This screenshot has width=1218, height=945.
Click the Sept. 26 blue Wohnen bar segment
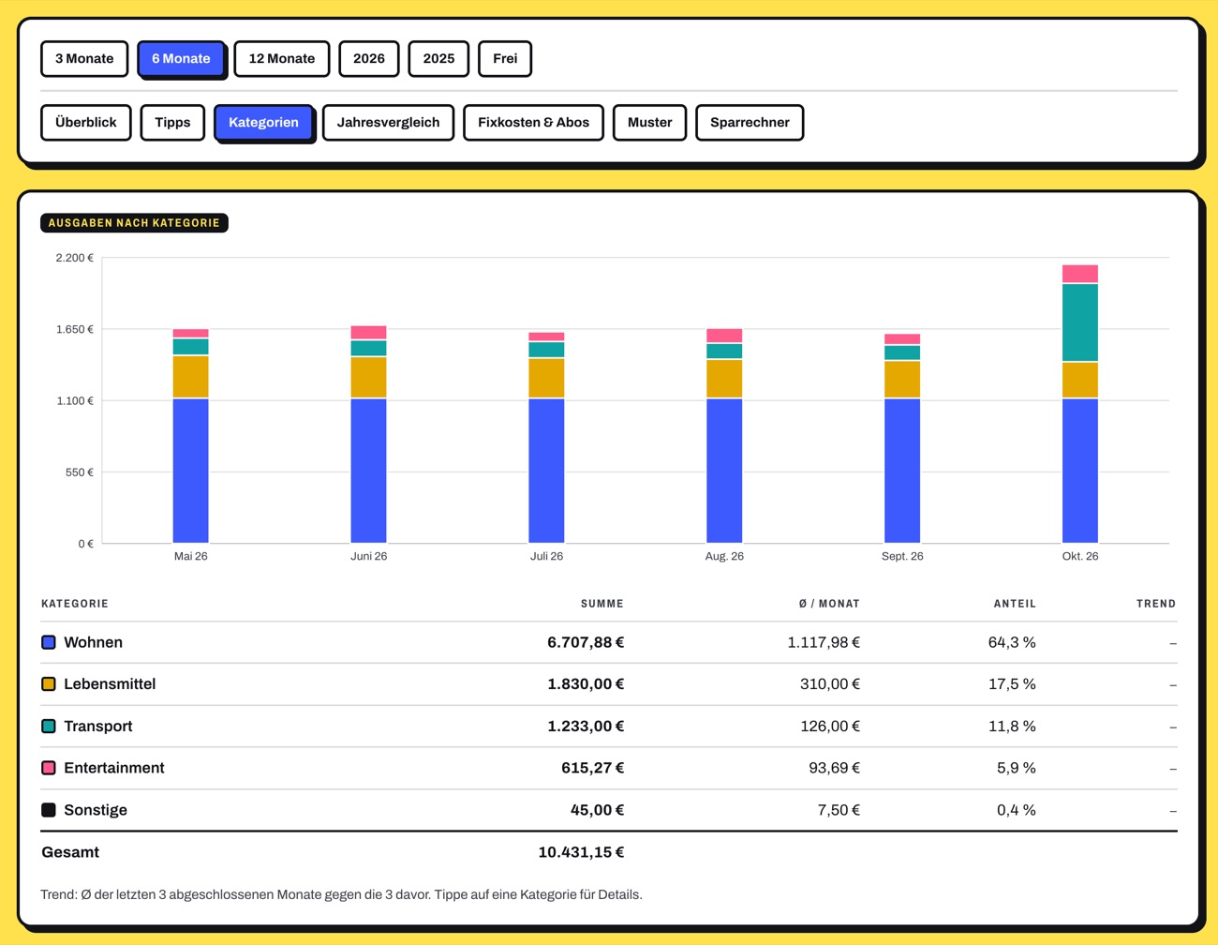pyautogui.click(x=902, y=471)
